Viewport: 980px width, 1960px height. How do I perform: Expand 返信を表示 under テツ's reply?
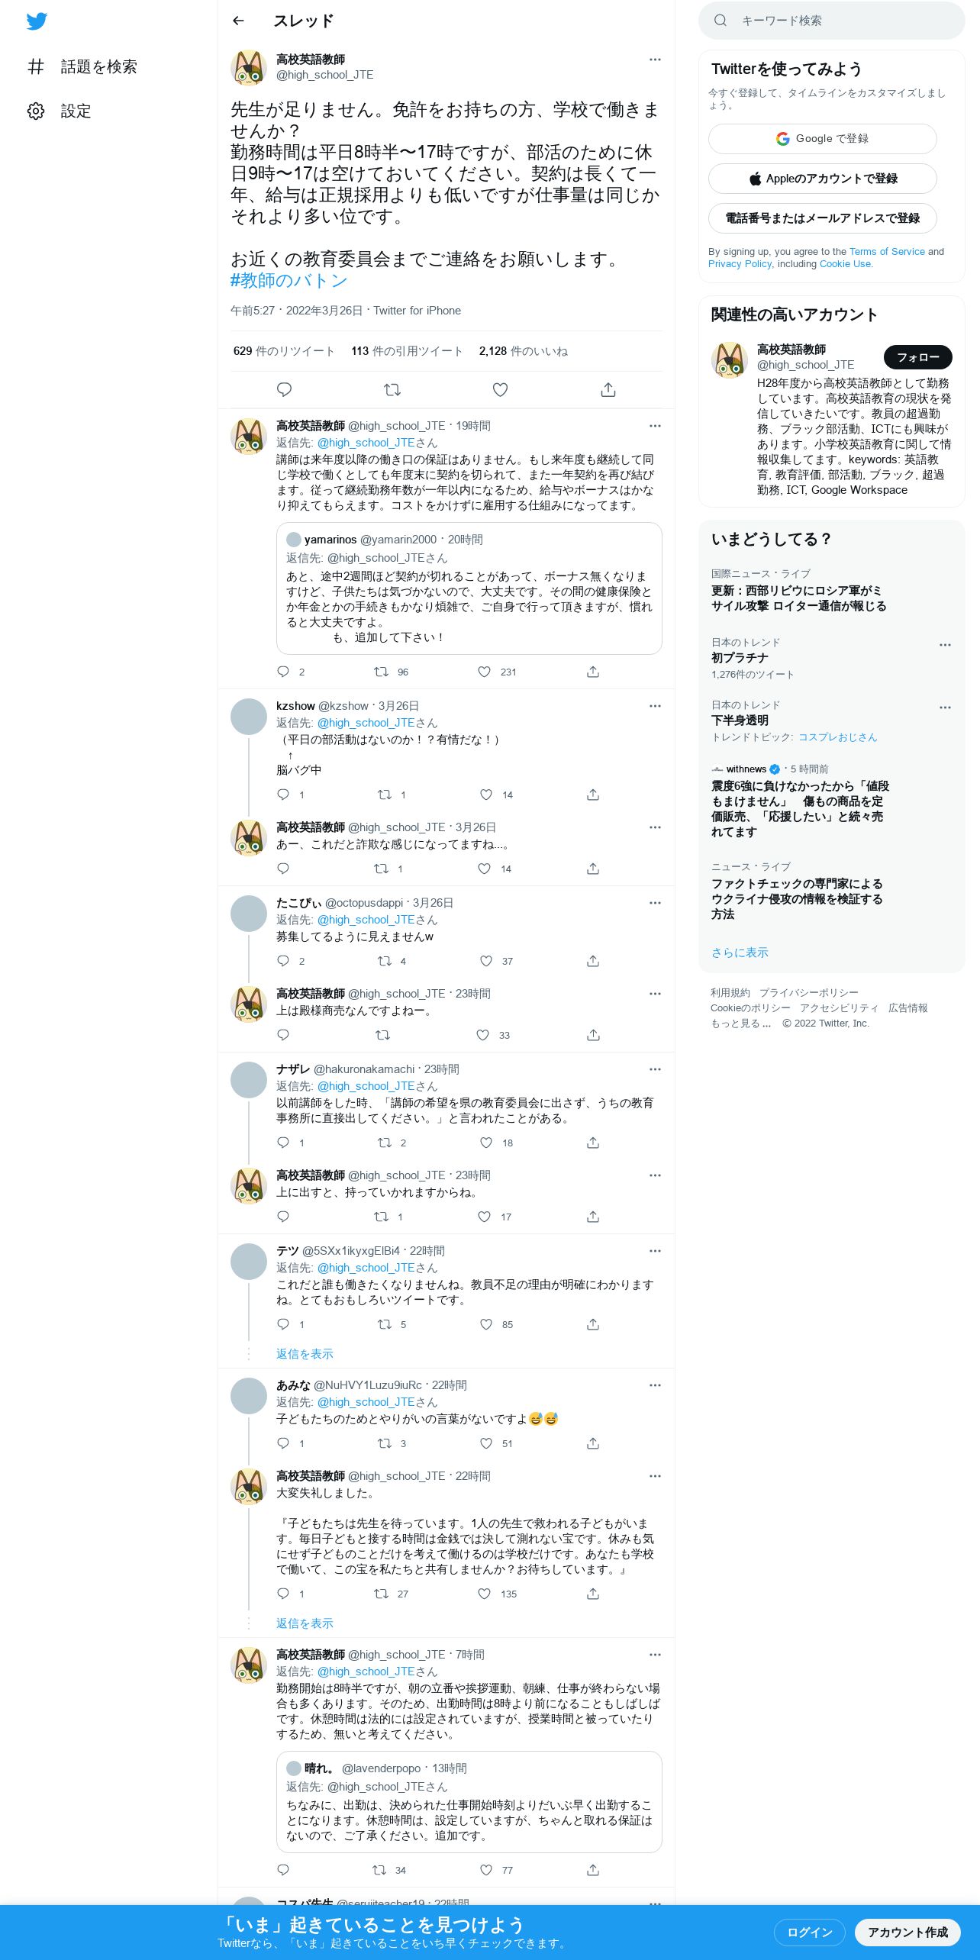pos(305,1353)
